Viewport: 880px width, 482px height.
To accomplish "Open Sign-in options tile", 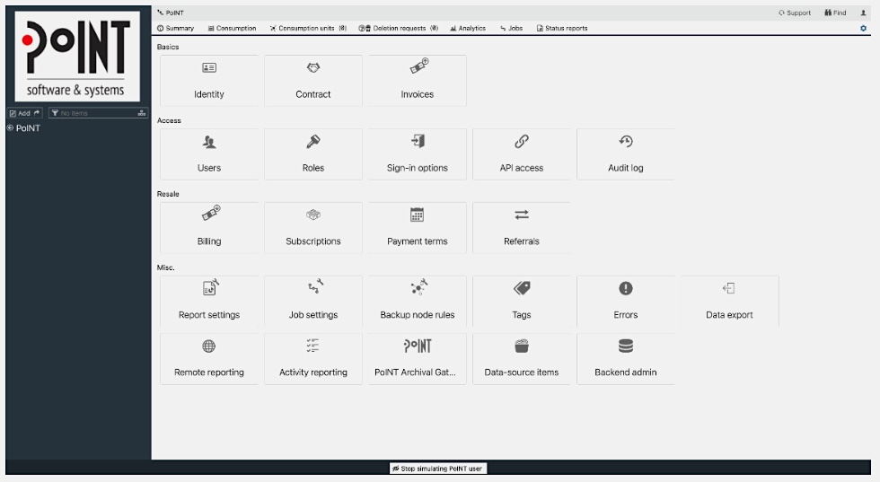I will 417,153.
